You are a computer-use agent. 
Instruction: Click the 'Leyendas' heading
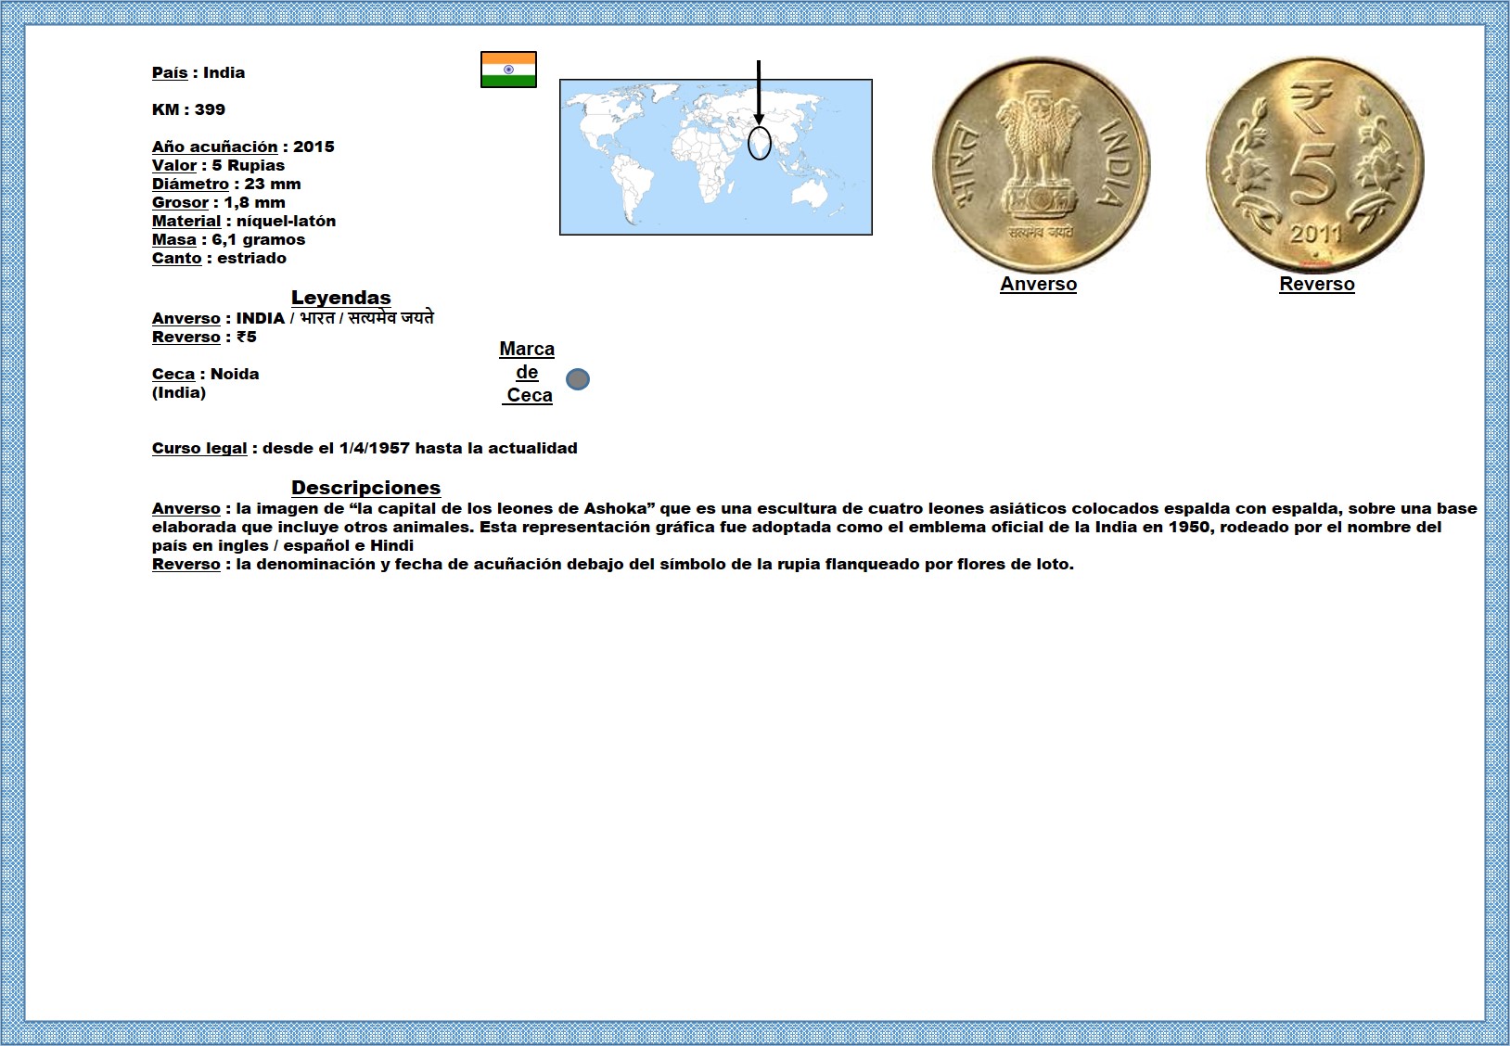coord(340,298)
